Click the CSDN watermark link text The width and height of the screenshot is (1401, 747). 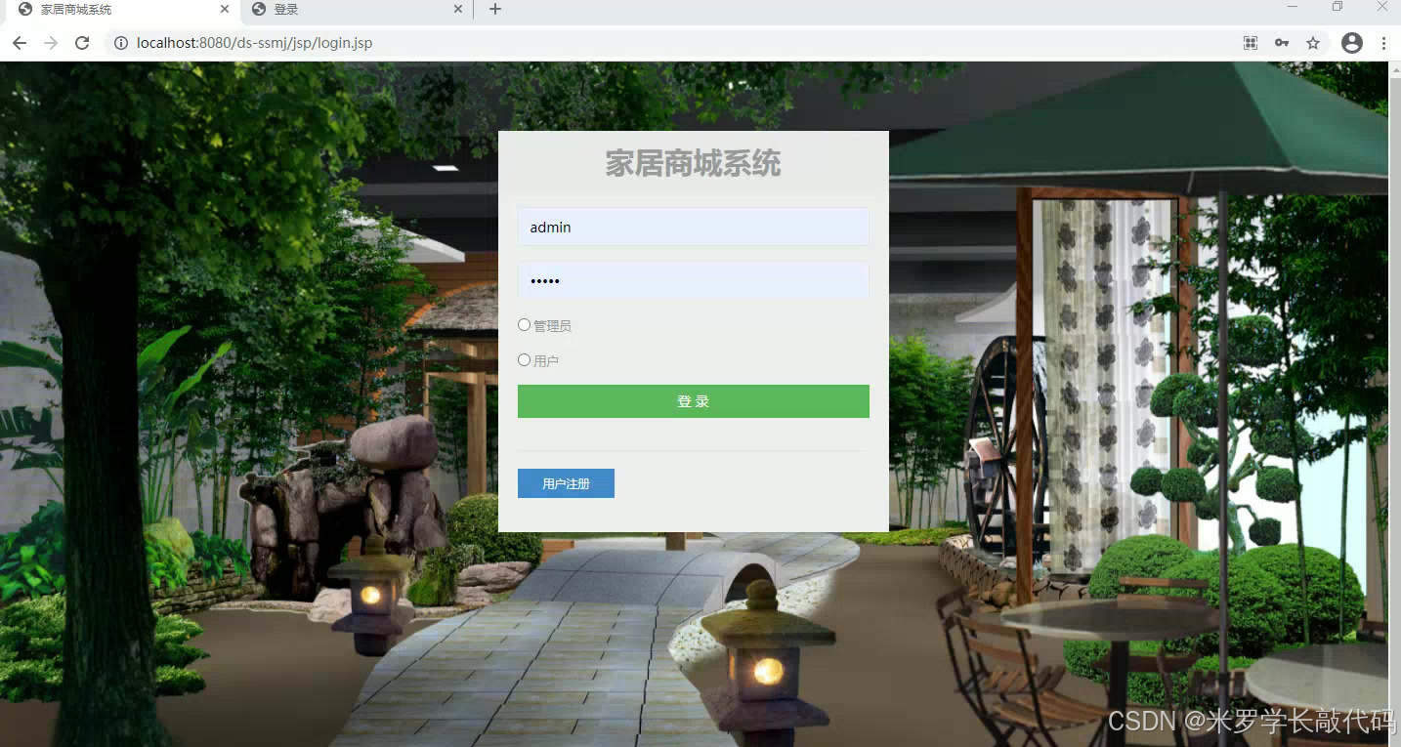tap(1251, 721)
